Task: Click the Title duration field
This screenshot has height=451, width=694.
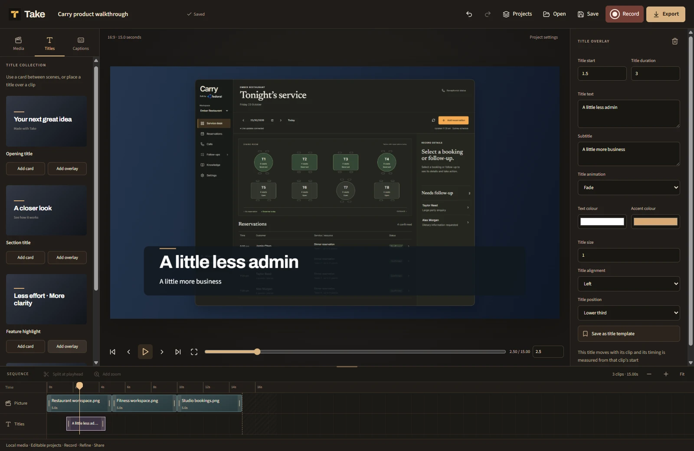Action: [655, 73]
